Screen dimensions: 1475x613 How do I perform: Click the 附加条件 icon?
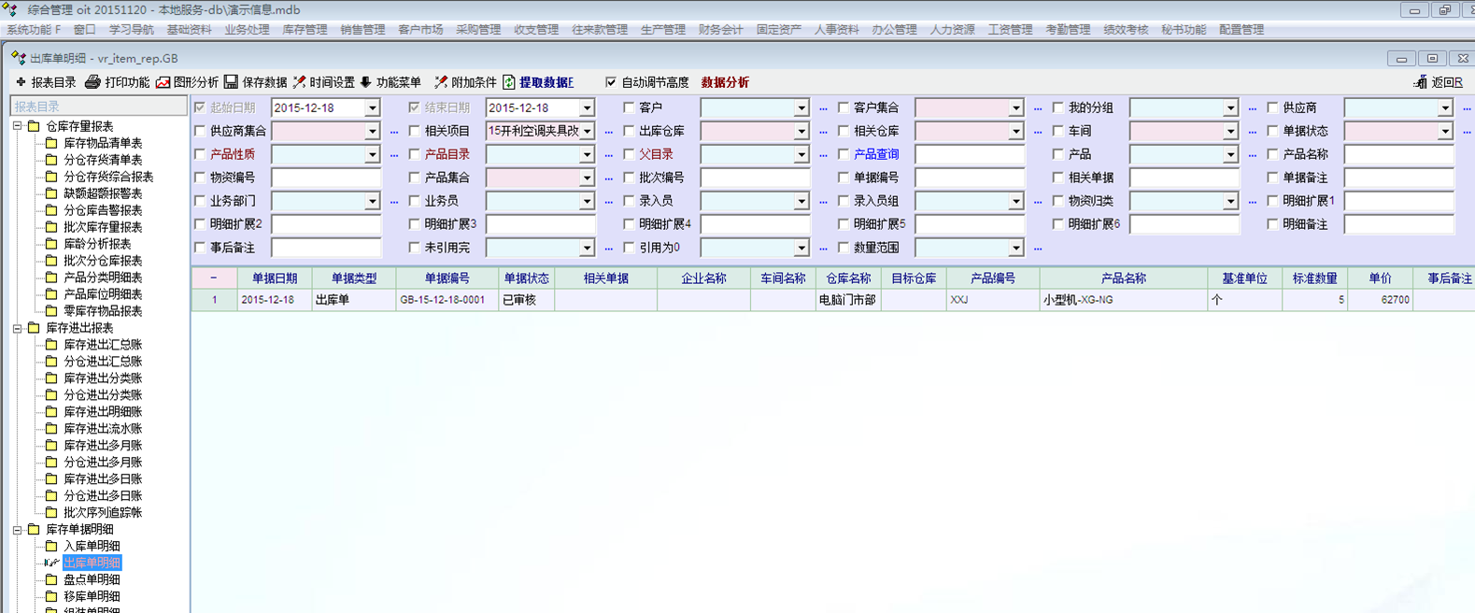point(440,82)
